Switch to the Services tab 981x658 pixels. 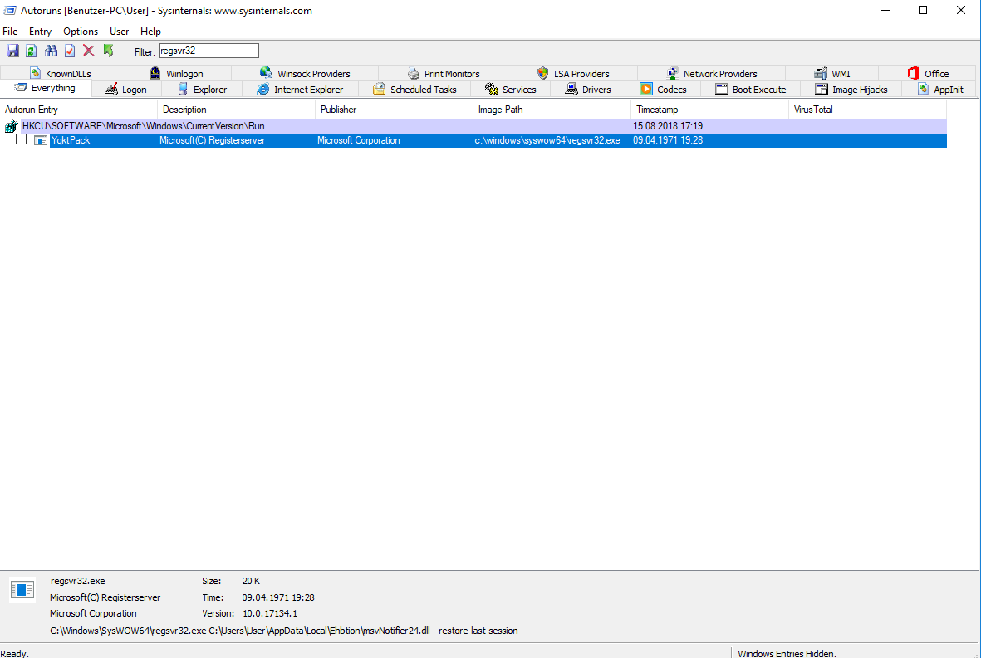[x=511, y=90]
